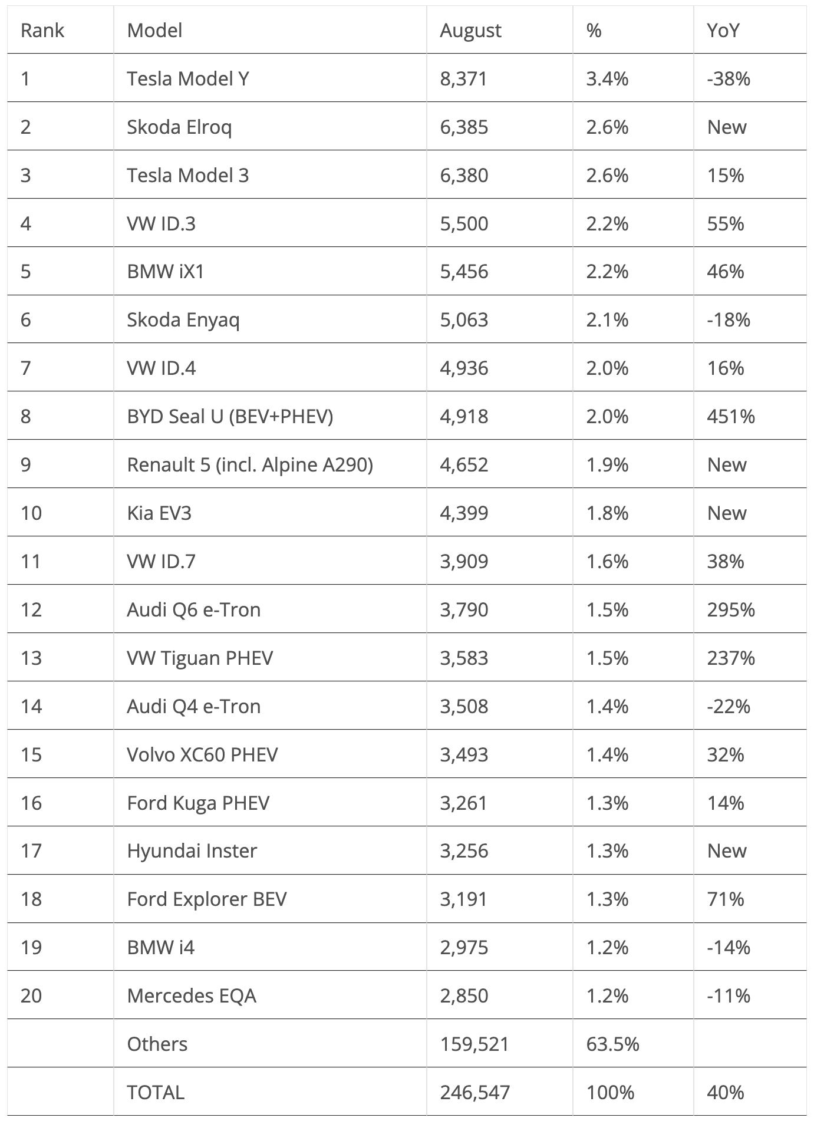Viewport: 814px width, 1121px height.
Task: Click the YoY column header
Action: click(723, 30)
